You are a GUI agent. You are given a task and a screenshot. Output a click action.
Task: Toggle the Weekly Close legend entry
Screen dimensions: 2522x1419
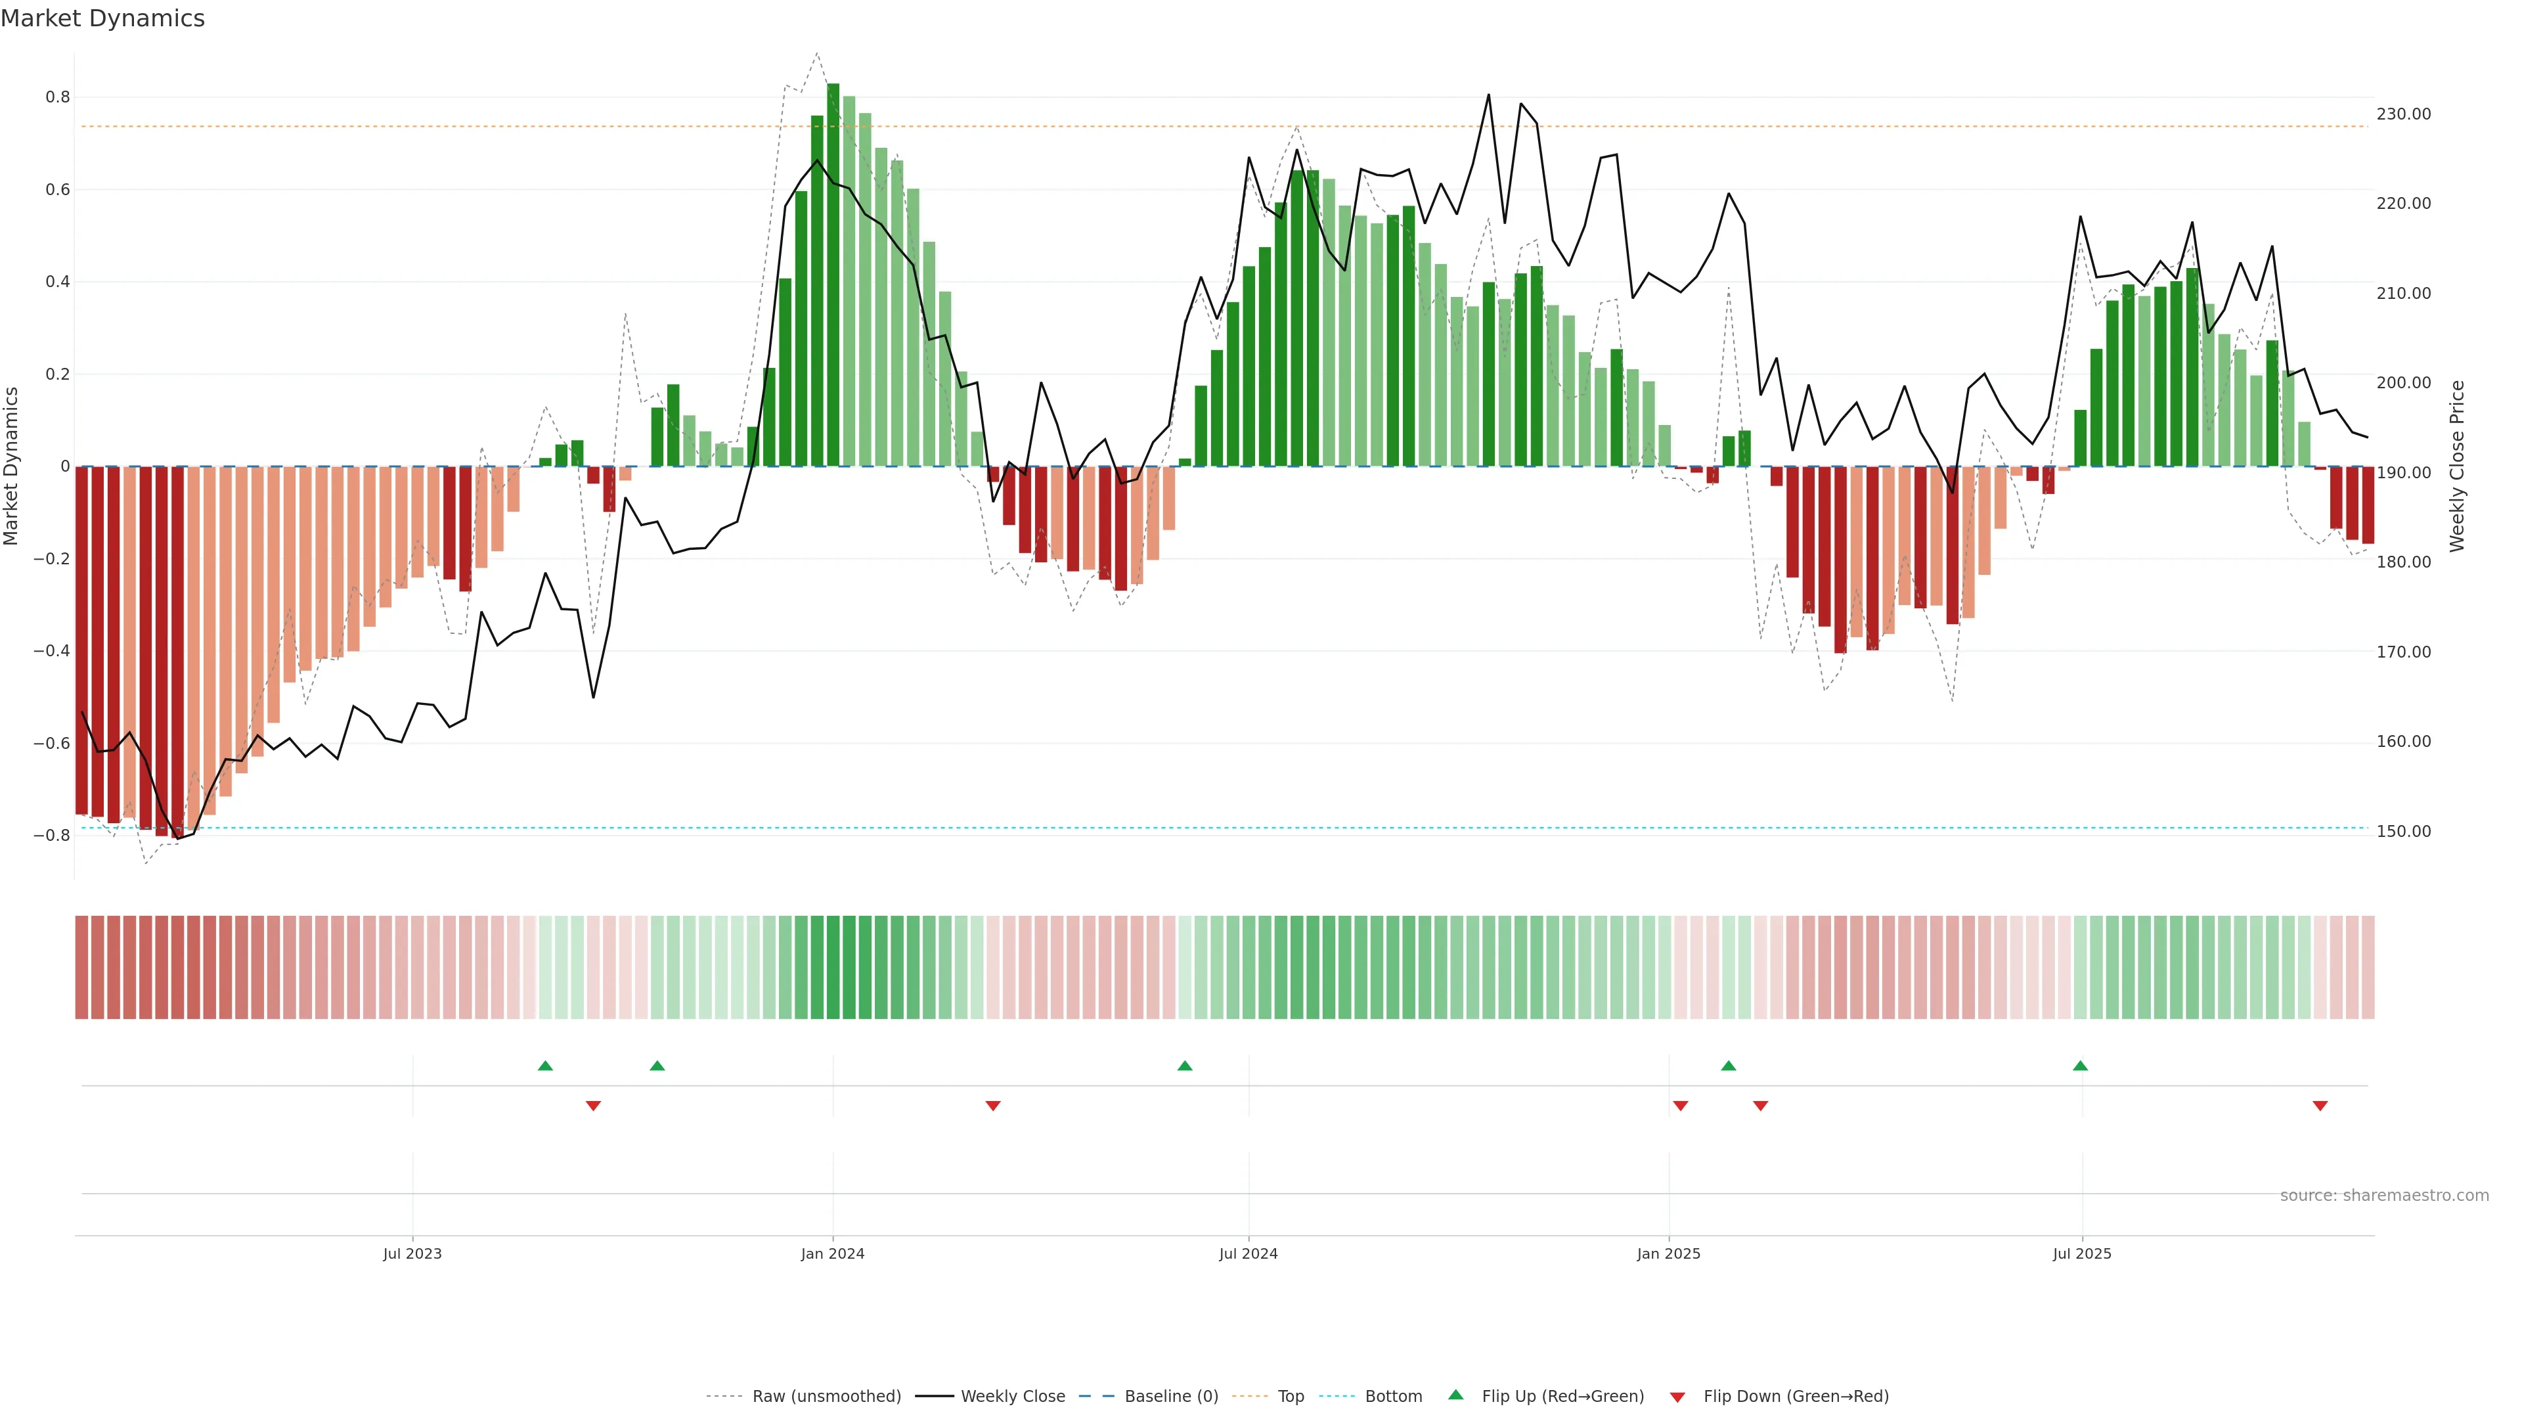1012,1397
